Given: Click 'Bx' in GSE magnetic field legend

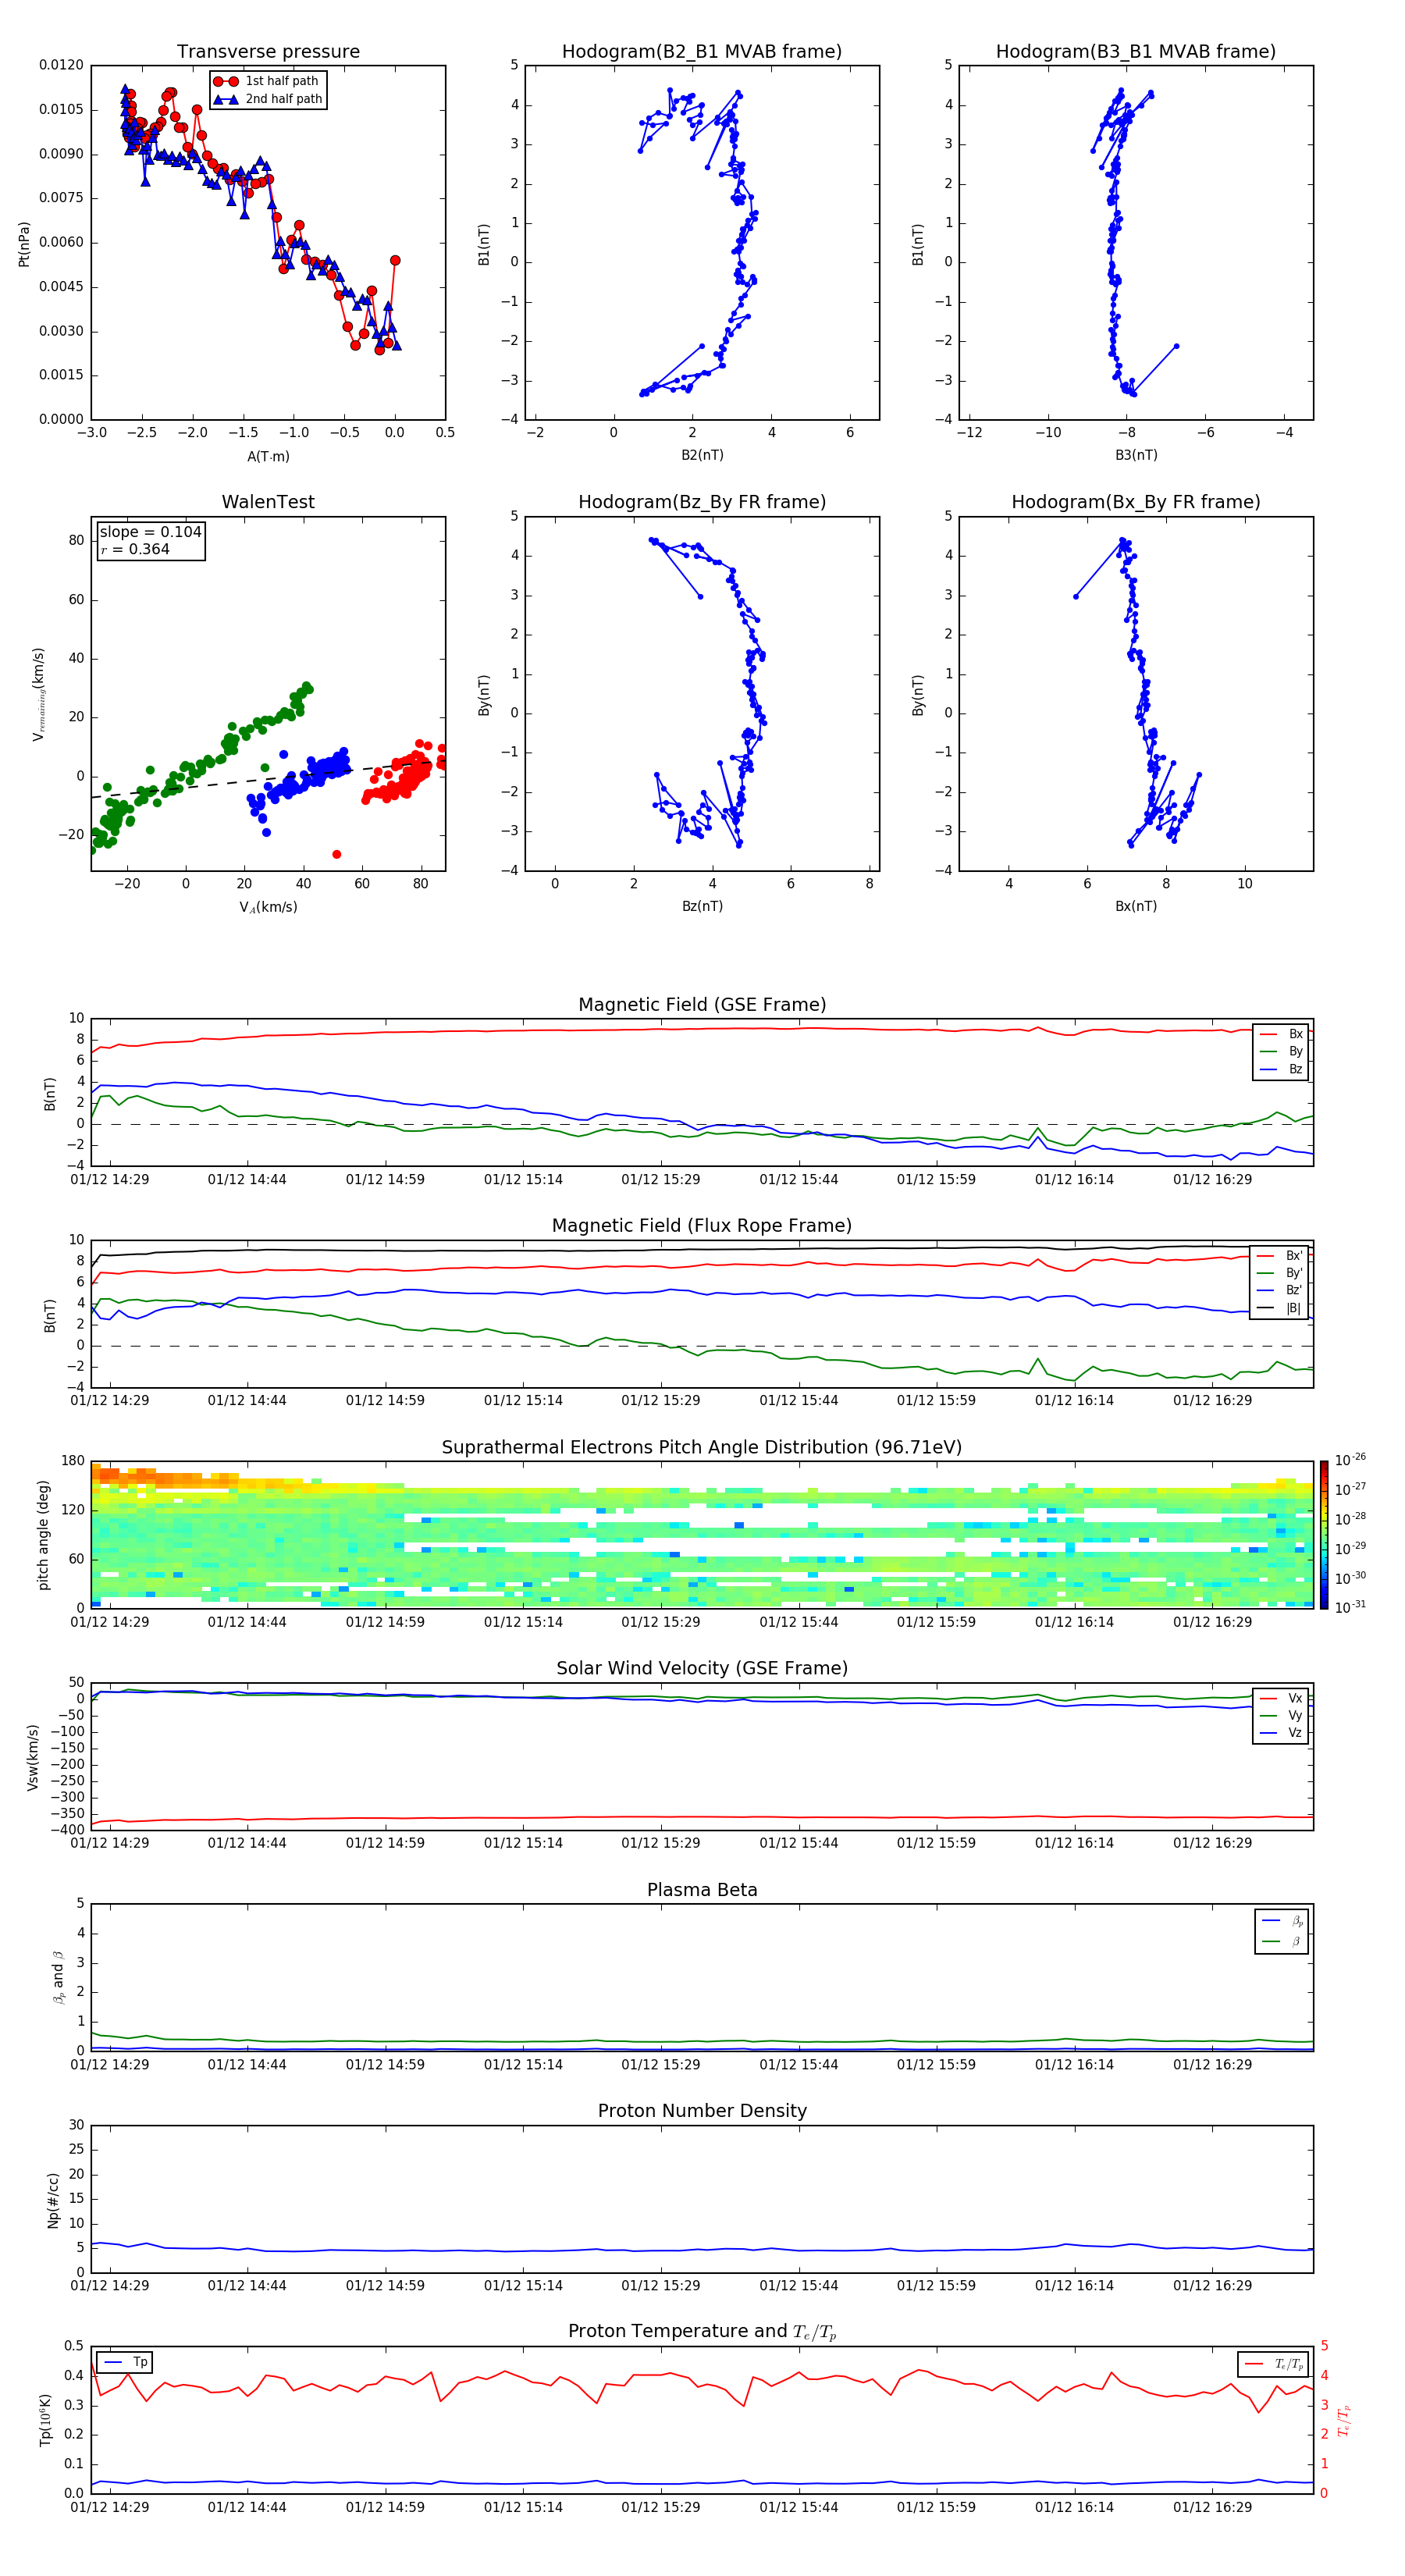Looking at the screenshot, I should click(1282, 1034).
